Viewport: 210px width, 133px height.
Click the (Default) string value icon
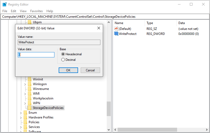(x=116, y=29)
